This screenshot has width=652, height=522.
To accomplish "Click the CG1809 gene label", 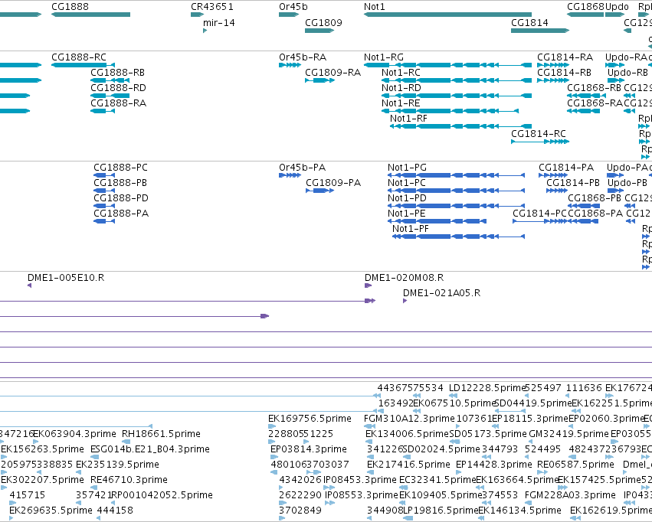I will 323,22.
